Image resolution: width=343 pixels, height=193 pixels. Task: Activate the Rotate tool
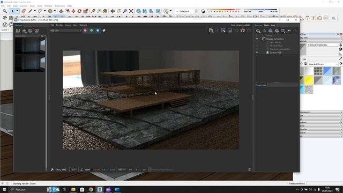(79, 11)
